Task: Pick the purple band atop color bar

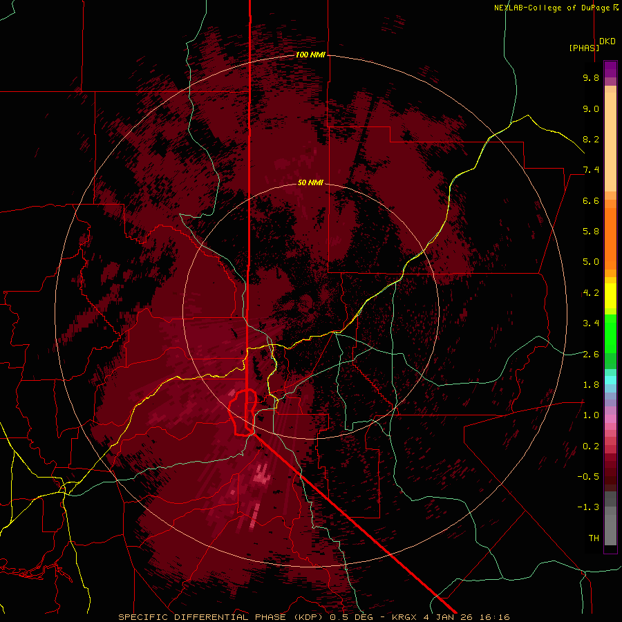Action: [x=610, y=69]
